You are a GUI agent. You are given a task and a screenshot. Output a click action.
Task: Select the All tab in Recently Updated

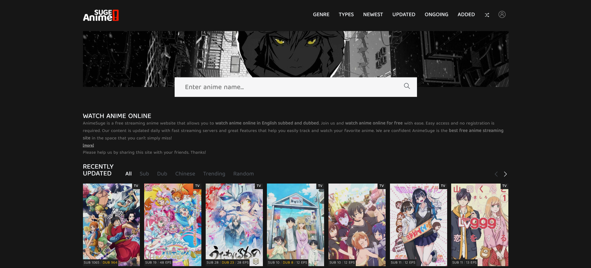coord(129,174)
